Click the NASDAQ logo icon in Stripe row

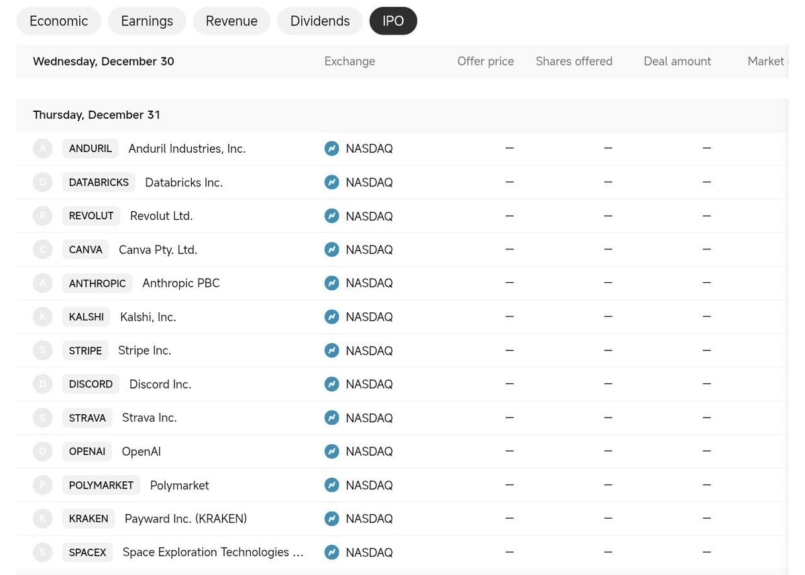pyautogui.click(x=331, y=350)
